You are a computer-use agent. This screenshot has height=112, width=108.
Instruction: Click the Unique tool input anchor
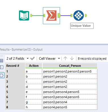(71, 15)
